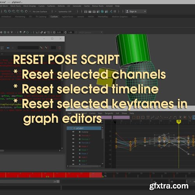The height and width of the screenshot is (195, 195).
Task: Click the single-arrow Execute icon in Script Editor
Action: (x=13, y=48)
